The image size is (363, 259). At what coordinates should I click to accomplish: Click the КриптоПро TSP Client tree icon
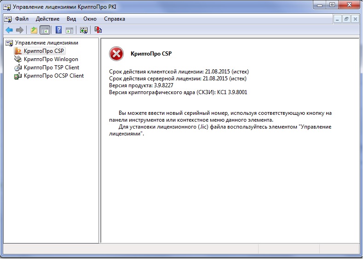pyautogui.click(x=18, y=68)
